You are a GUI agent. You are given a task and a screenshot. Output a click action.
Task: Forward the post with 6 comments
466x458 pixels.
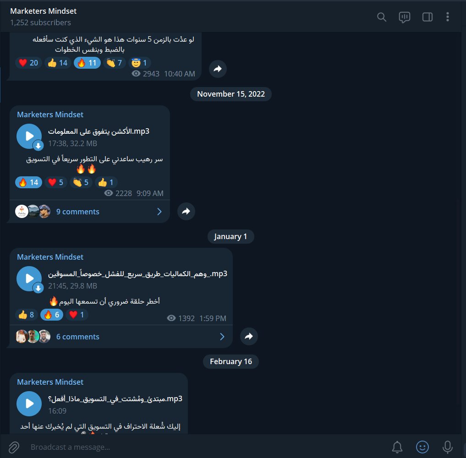click(249, 337)
